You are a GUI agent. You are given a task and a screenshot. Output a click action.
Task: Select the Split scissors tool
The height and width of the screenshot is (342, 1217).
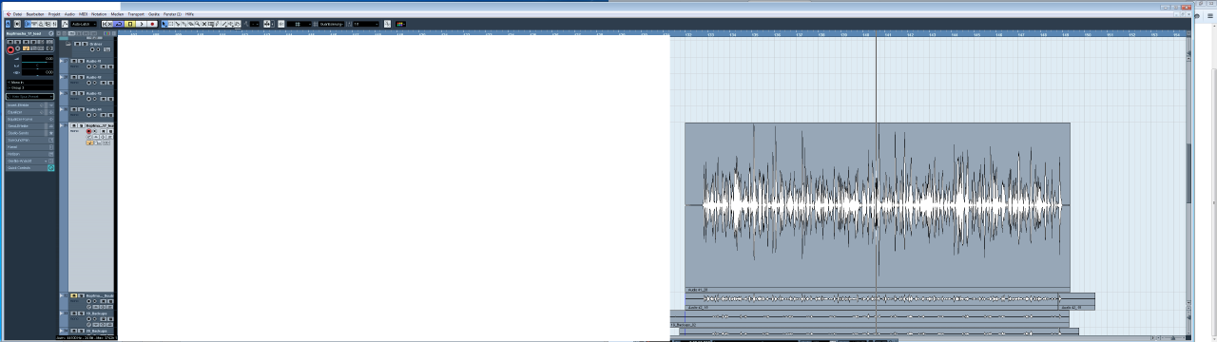[178, 24]
